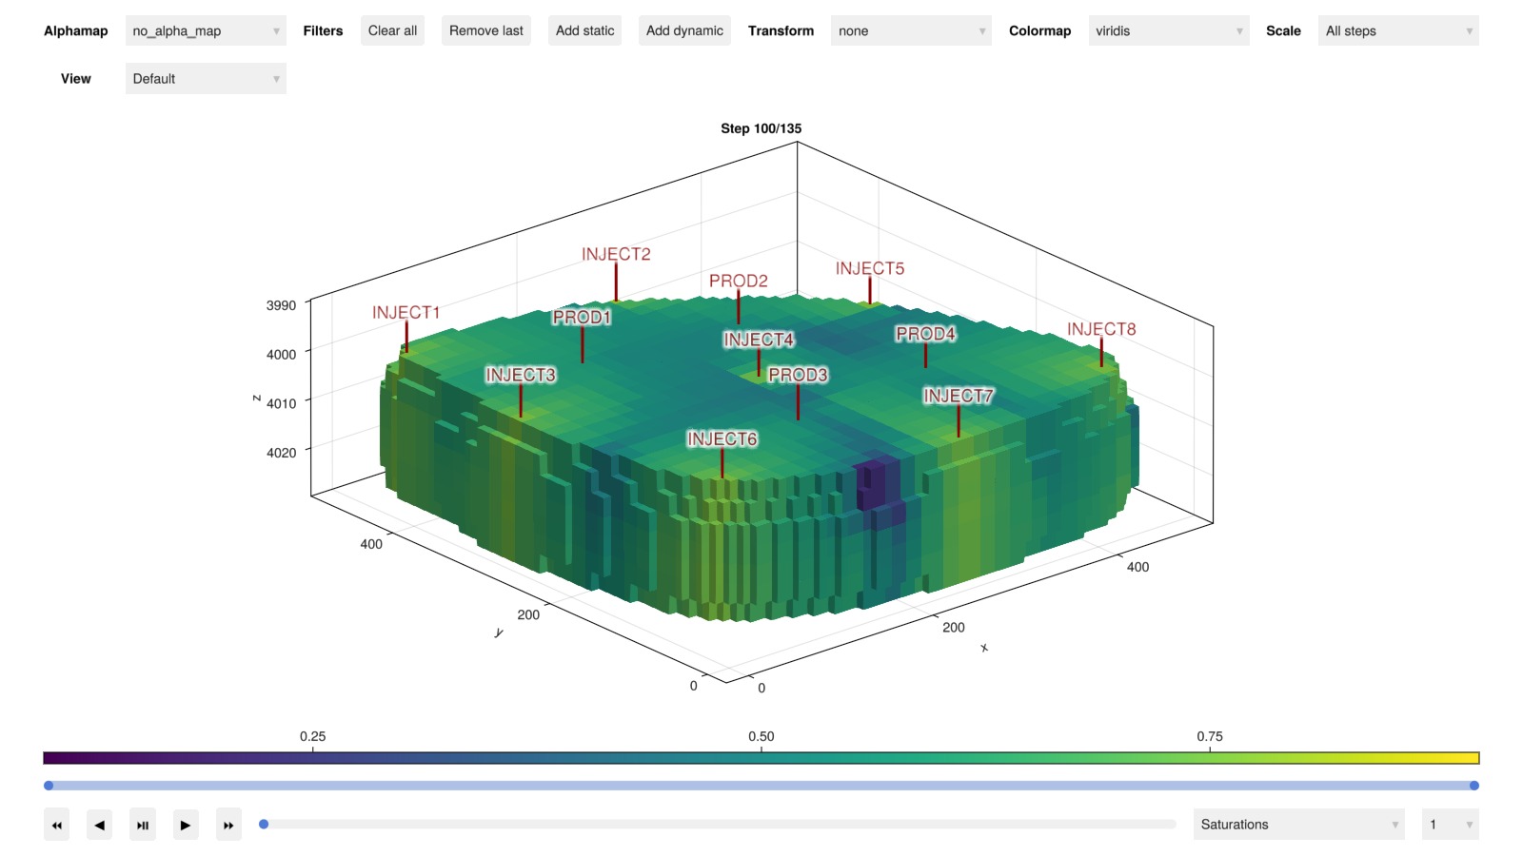Open the phase index dropdown showing 1

point(1449,825)
